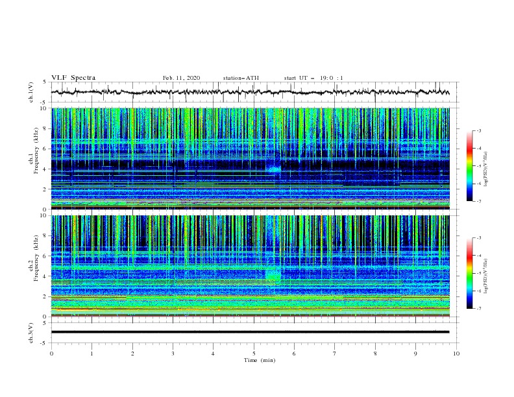This screenshot has width=514, height=397.
Task: Click the "ch.3(V)" axis label
Action: point(31,333)
